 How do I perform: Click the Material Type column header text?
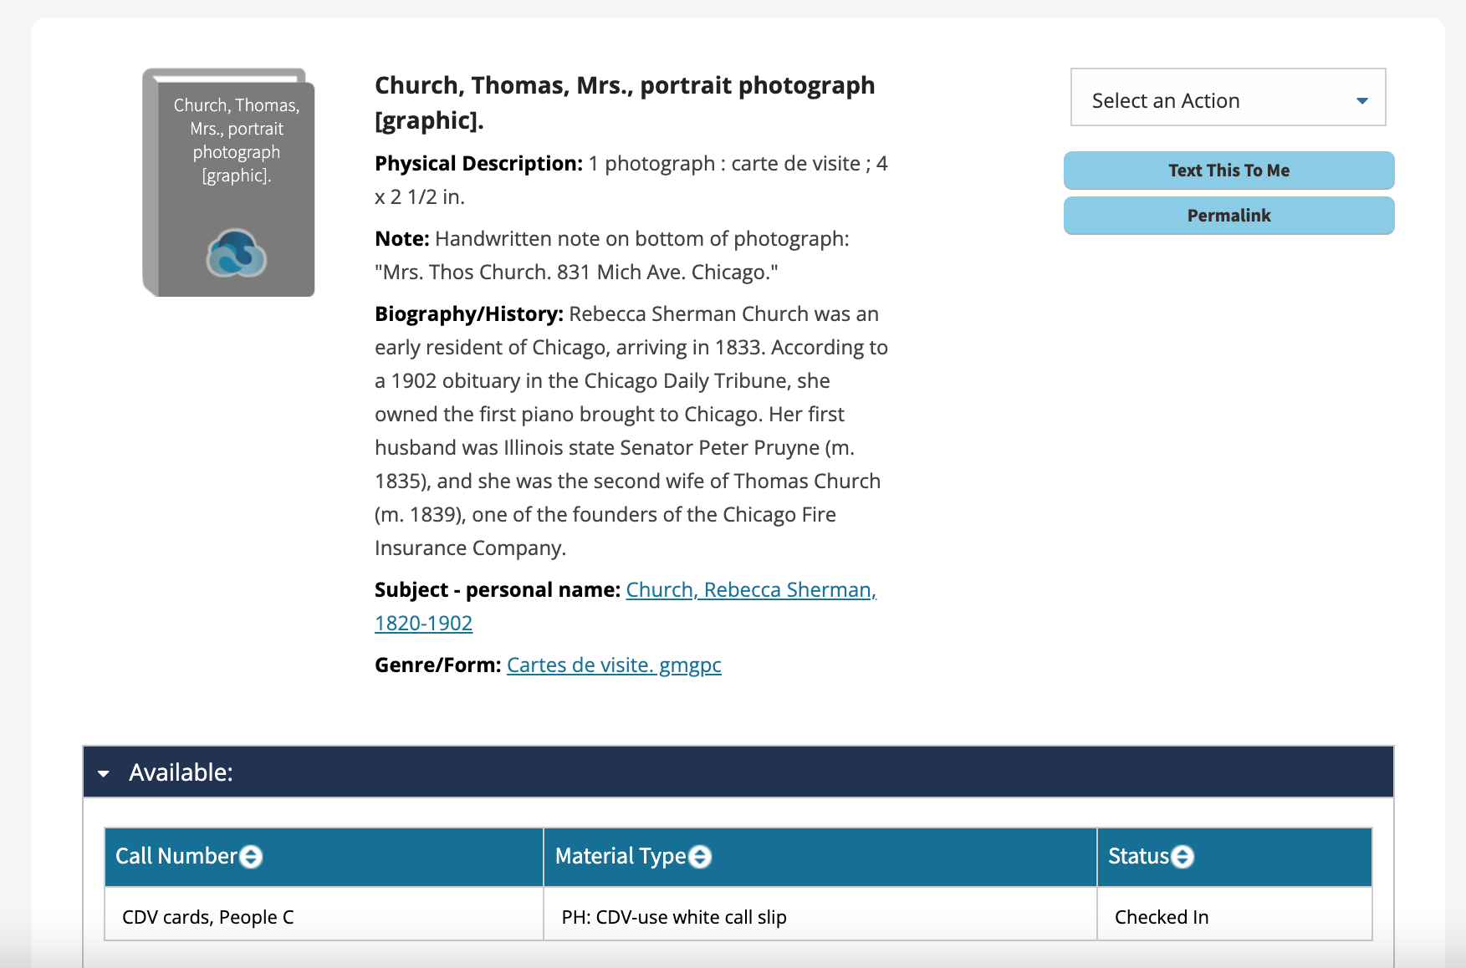click(x=620, y=857)
